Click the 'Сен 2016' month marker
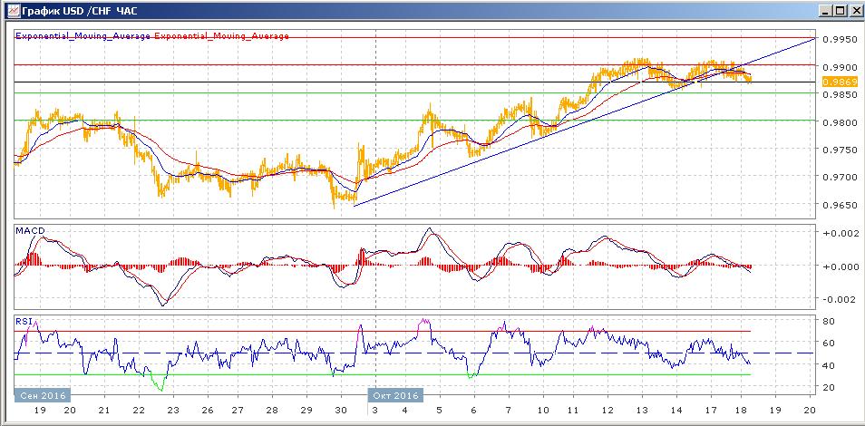 click(x=43, y=396)
